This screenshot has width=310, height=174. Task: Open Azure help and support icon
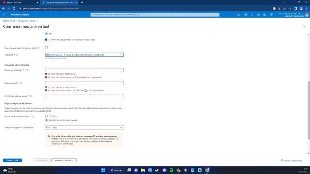click(x=265, y=15)
